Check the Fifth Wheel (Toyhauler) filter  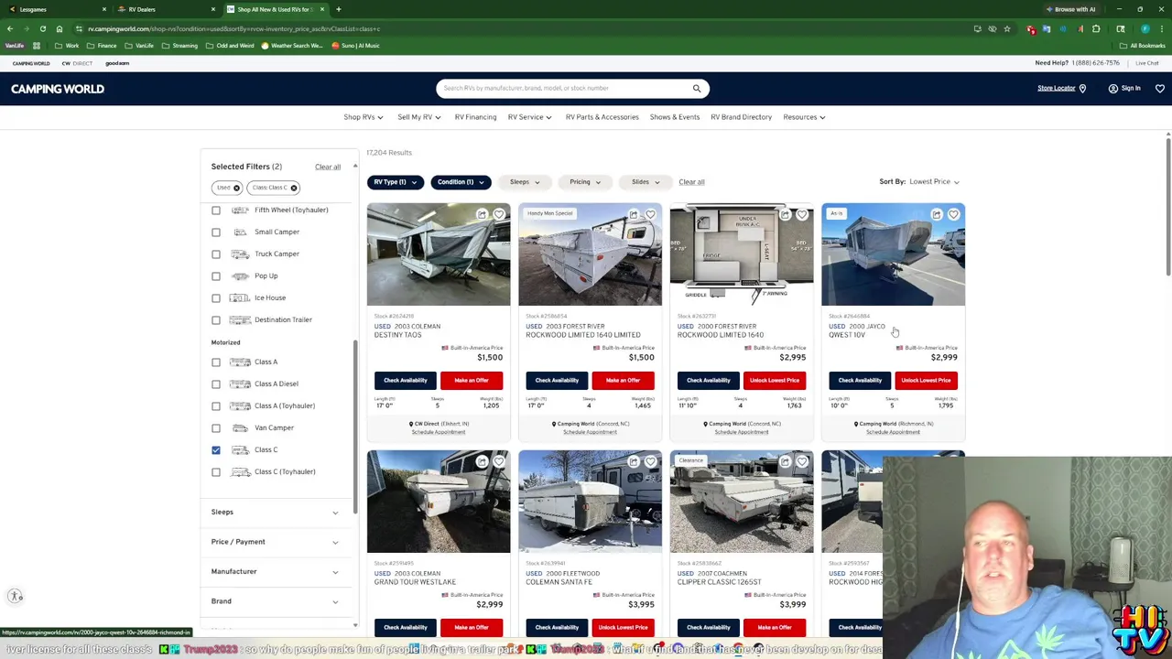(x=216, y=211)
